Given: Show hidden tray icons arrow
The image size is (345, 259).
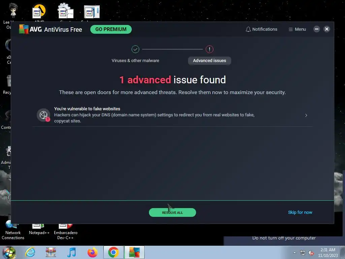Looking at the screenshot, I should click(x=294, y=253).
